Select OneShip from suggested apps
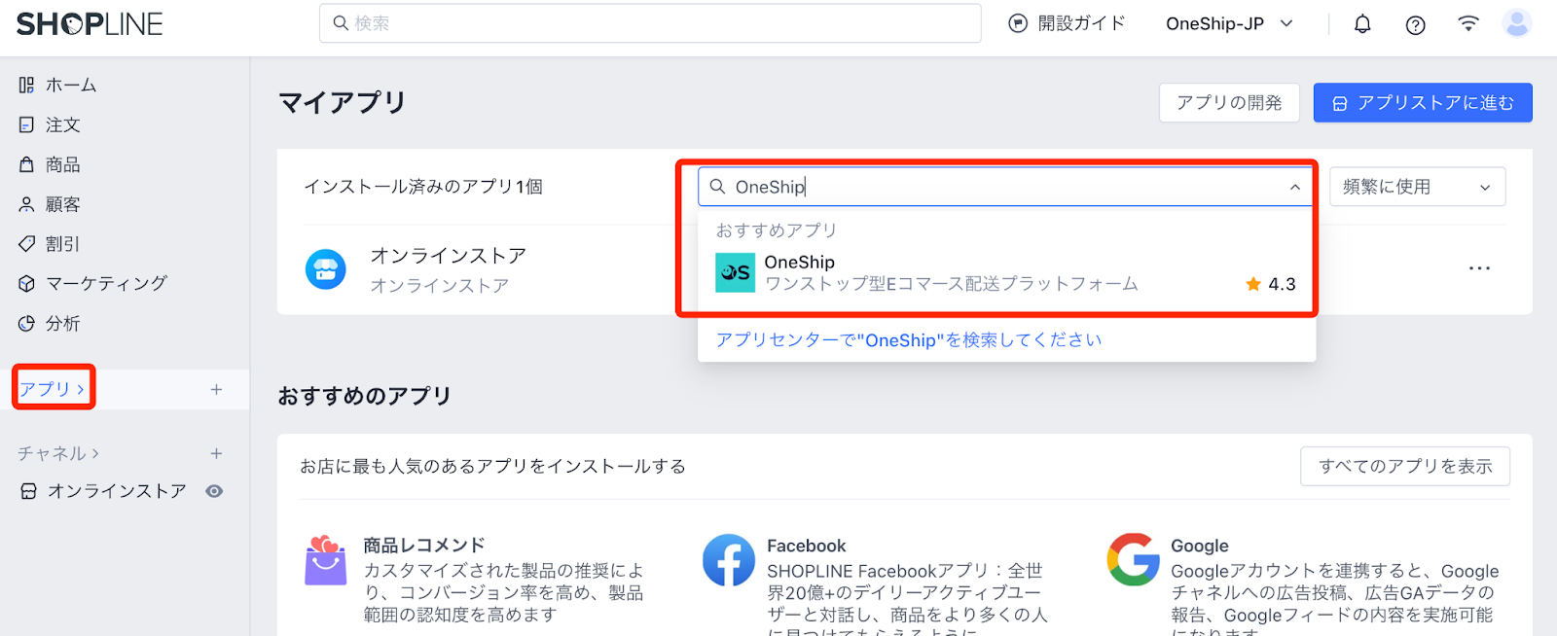Viewport: 1557px width, 636px height. coord(1006,273)
